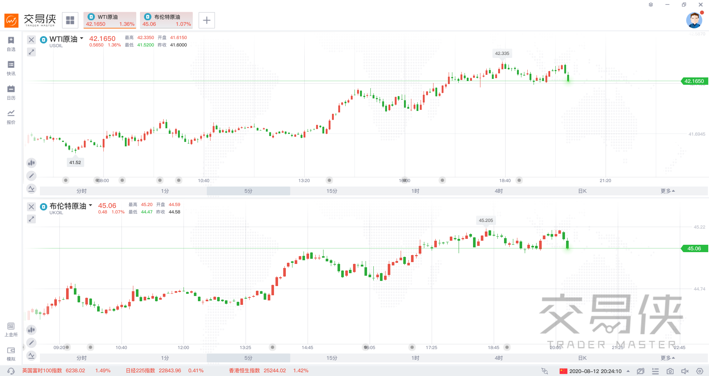The image size is (709, 376).
Task: Open the 自选 watchlist sidebar icon
Action: point(11,43)
